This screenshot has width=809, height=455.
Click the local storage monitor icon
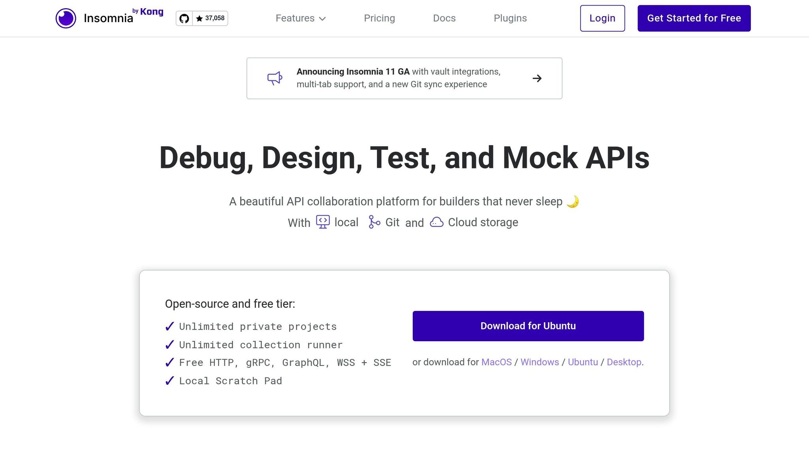(x=323, y=222)
